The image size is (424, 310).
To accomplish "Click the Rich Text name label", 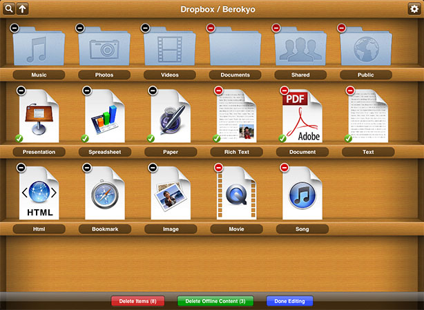I will pos(237,152).
